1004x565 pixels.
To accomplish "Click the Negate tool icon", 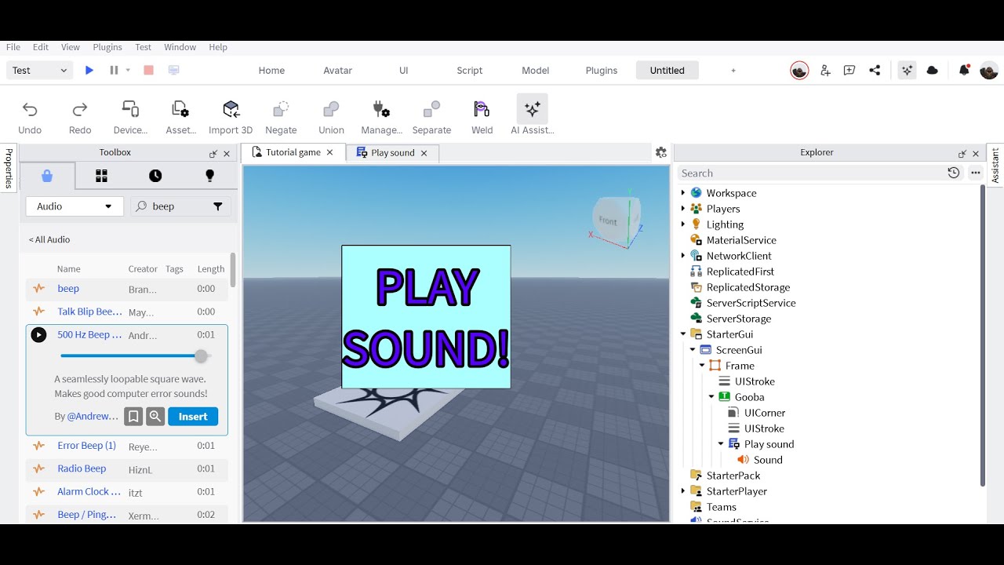I will tap(281, 109).
